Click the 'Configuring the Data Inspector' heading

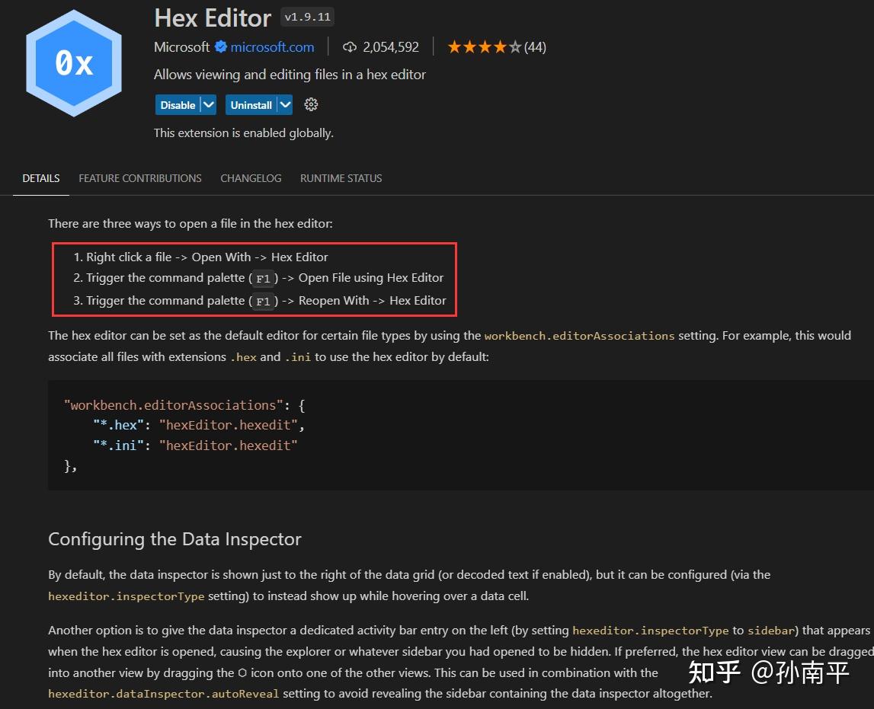(174, 539)
